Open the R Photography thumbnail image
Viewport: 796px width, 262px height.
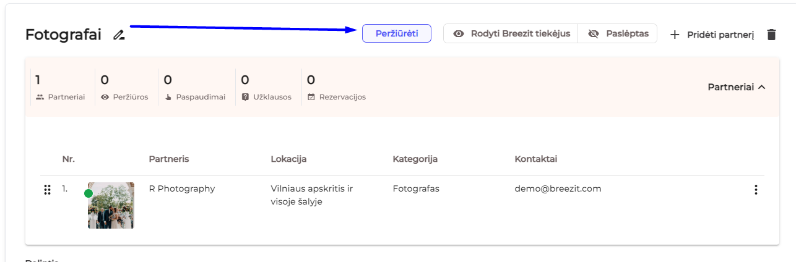pyautogui.click(x=111, y=206)
